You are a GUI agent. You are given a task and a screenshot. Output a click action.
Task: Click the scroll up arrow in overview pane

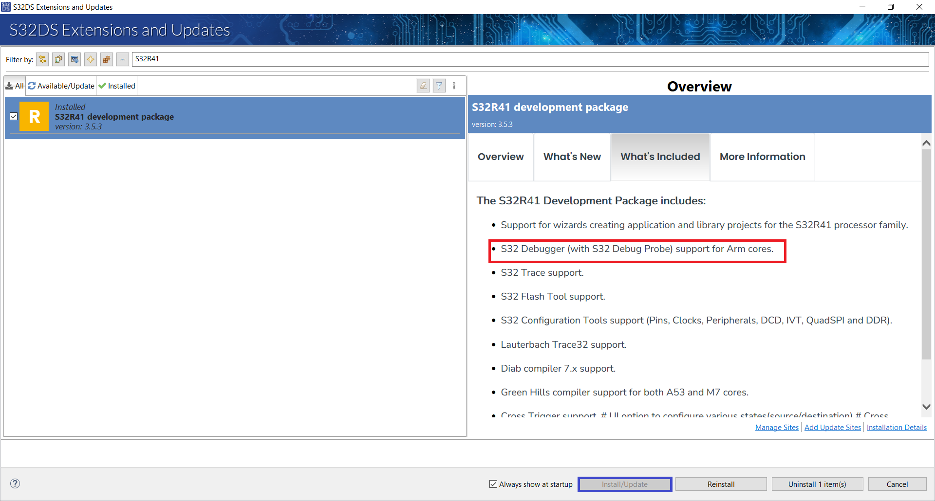click(x=926, y=143)
